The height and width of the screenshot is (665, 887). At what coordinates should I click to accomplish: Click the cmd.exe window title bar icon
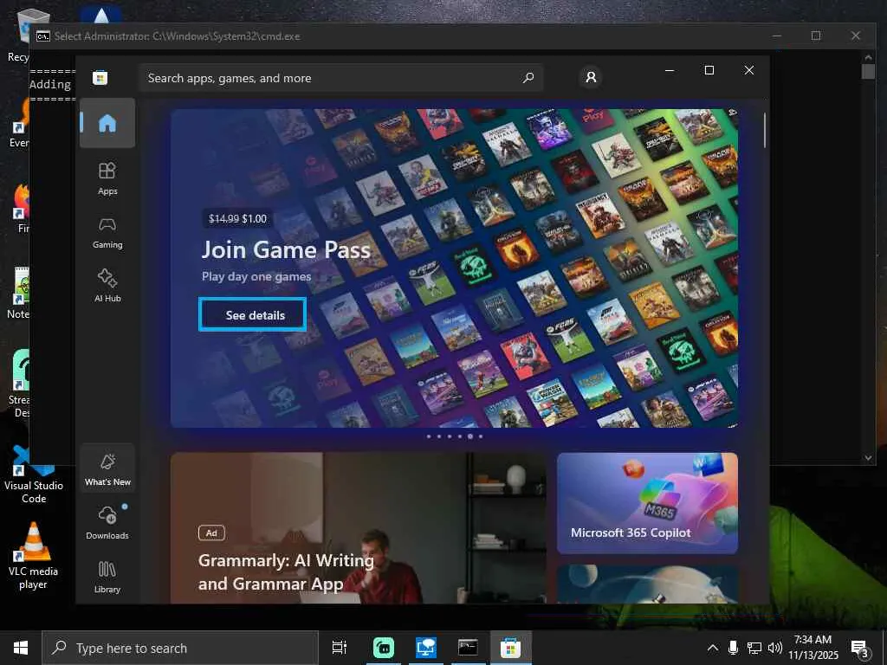[43, 36]
